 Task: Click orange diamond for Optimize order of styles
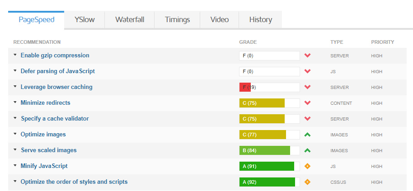(307, 182)
